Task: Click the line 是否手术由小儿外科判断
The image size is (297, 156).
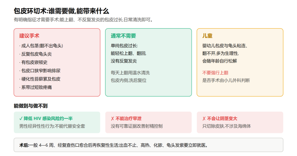Action: point(226,80)
